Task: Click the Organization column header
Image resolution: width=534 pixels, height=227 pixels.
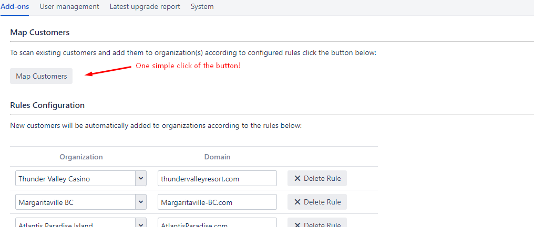Action: [81, 157]
